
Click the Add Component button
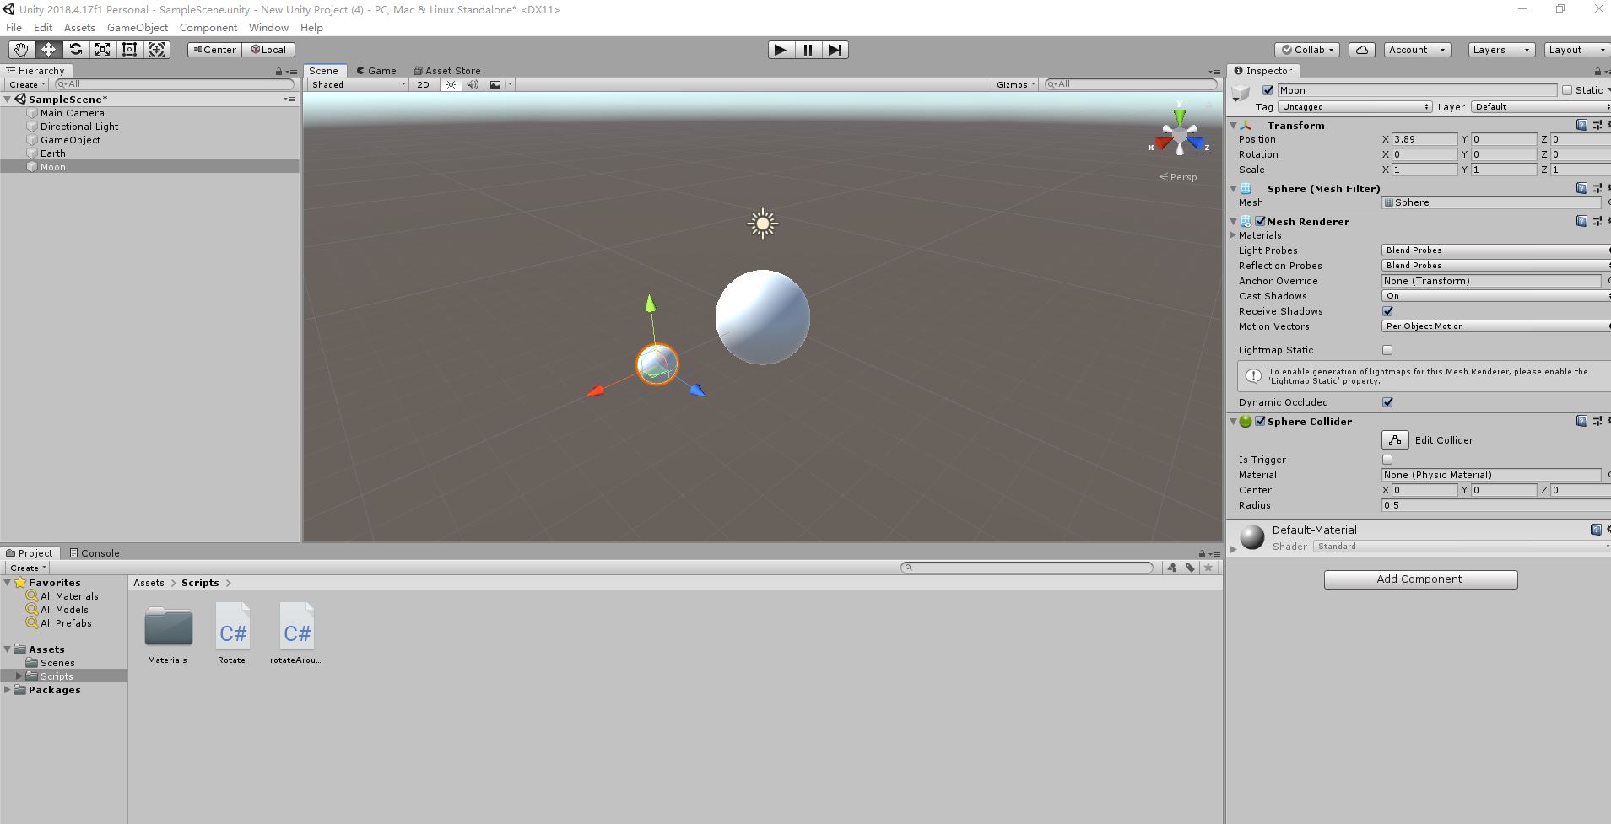point(1420,579)
